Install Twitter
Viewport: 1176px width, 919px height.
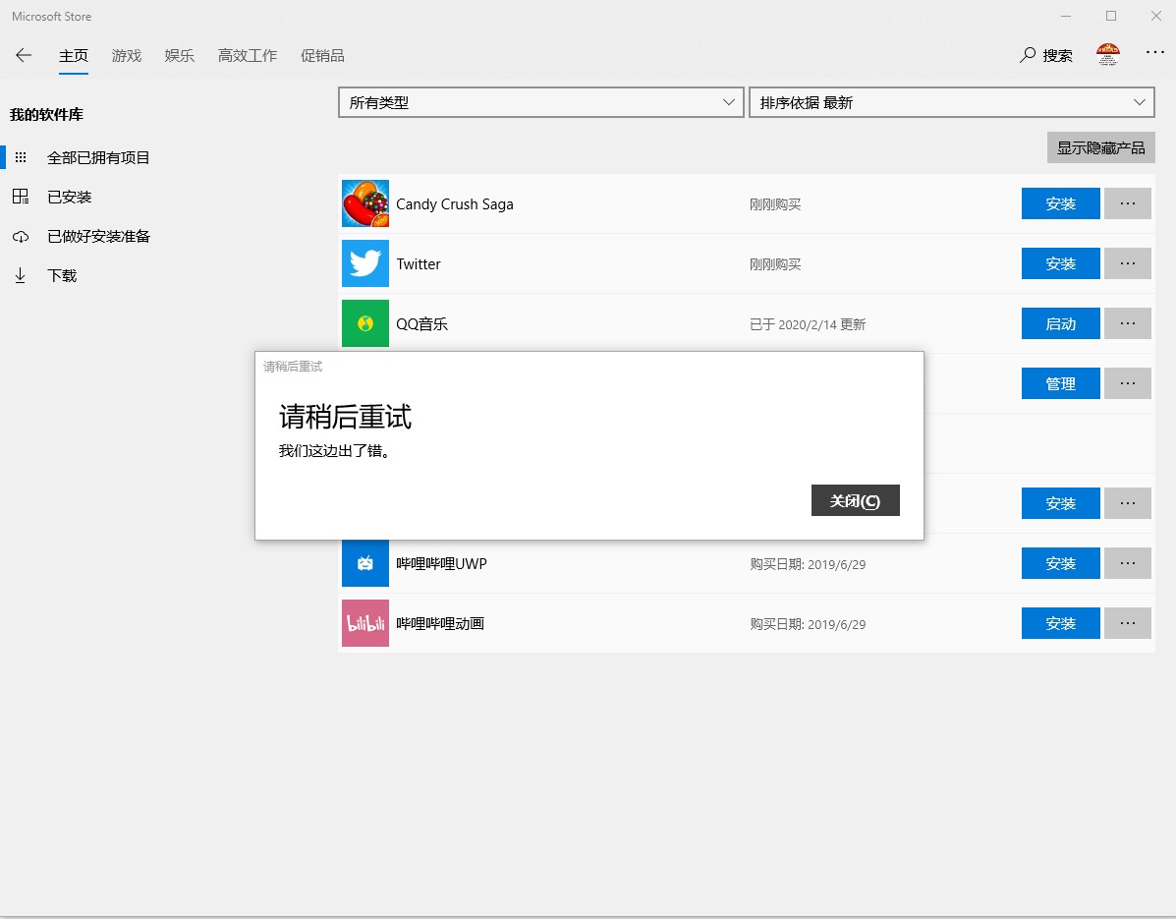coord(1060,263)
